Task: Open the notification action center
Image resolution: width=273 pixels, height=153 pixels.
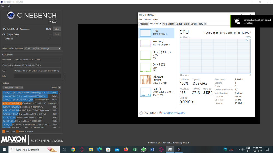Action: click(267, 149)
